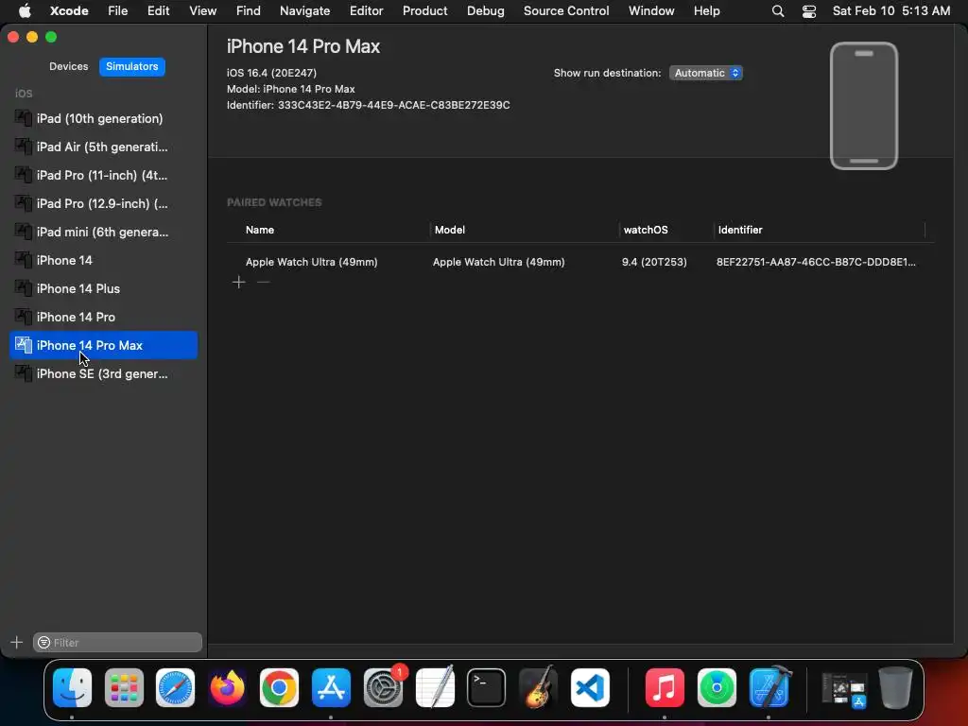Click the 9.4 (20T253) watchOS version

tap(654, 262)
